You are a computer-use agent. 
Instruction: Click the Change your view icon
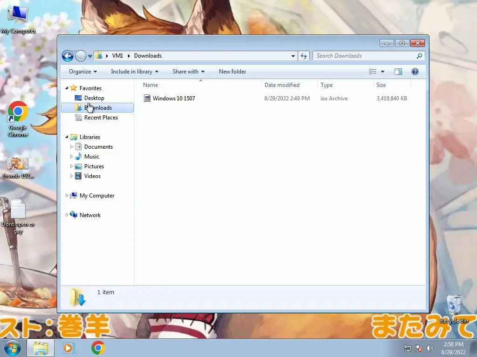coord(372,72)
